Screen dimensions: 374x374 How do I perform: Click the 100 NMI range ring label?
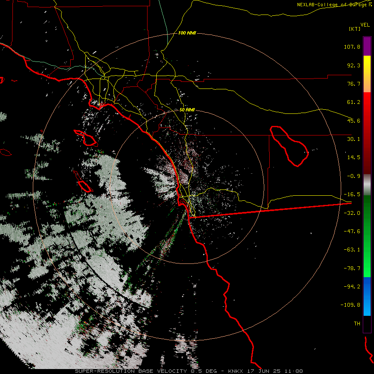tap(187, 33)
